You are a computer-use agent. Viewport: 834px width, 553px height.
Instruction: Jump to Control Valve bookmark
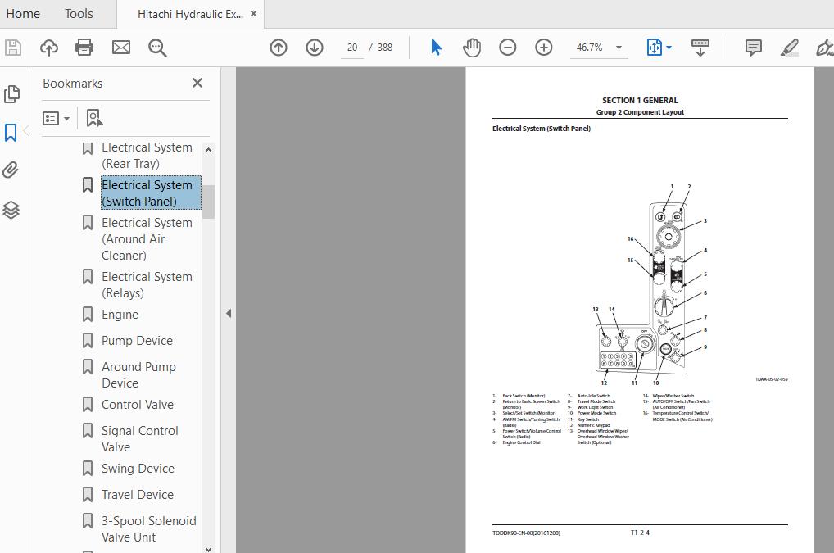pos(137,405)
